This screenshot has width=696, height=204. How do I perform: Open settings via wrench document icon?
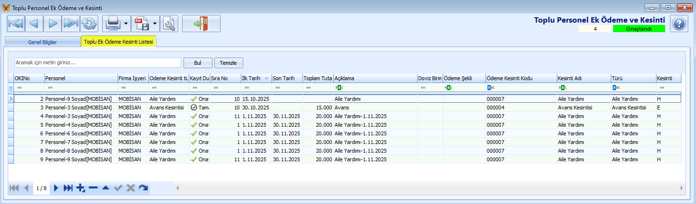tap(169, 23)
